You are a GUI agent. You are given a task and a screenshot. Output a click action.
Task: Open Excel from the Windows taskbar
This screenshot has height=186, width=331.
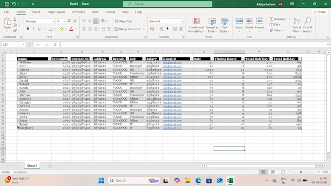pos(230,180)
